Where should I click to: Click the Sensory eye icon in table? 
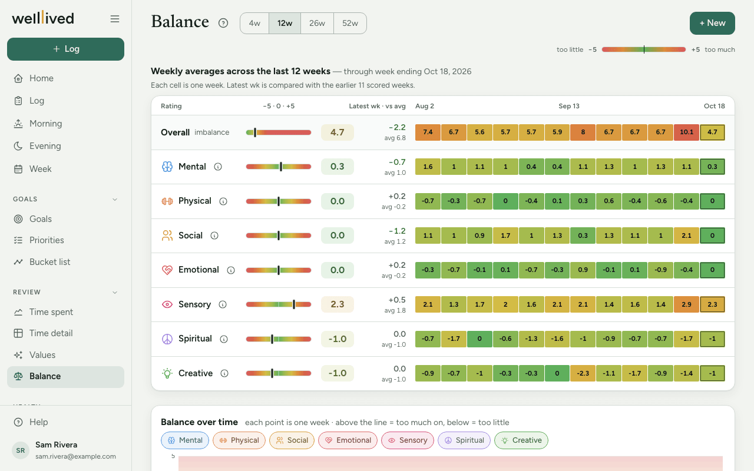[167, 304]
